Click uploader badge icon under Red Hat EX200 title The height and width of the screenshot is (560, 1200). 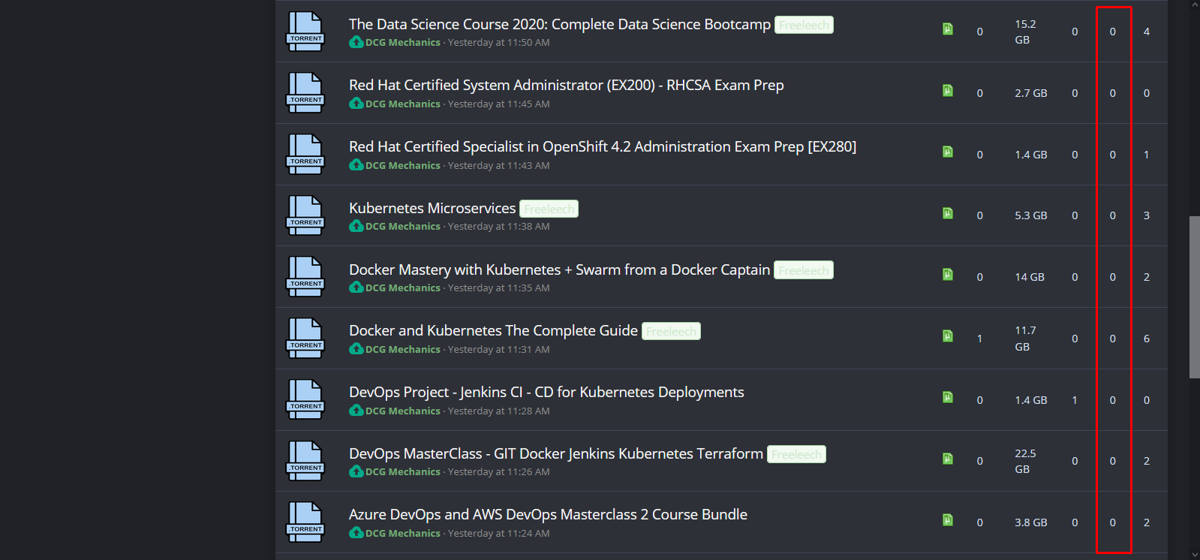[x=356, y=104]
